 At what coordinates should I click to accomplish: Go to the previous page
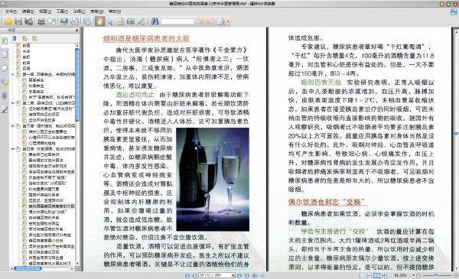(x=194, y=275)
